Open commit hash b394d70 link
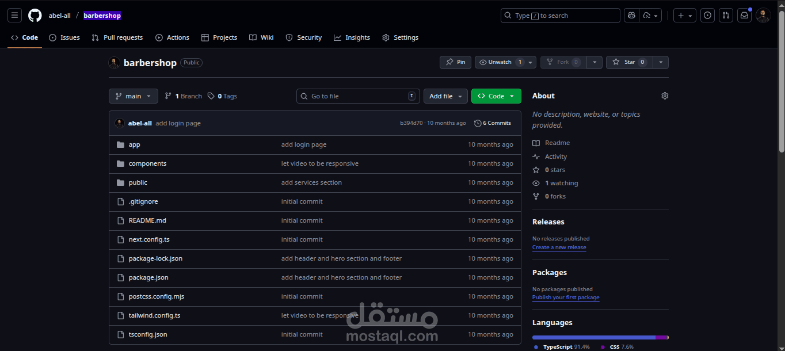The image size is (785, 351). tap(411, 123)
